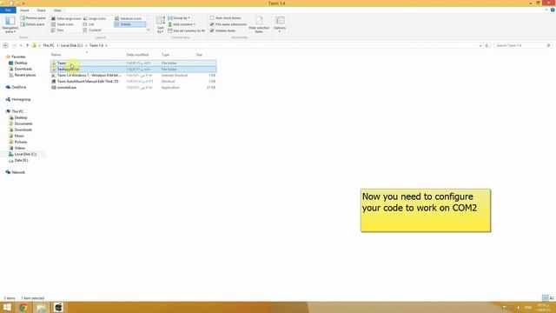Open OneDrive in navigation pane
556x313 pixels.
(19, 87)
